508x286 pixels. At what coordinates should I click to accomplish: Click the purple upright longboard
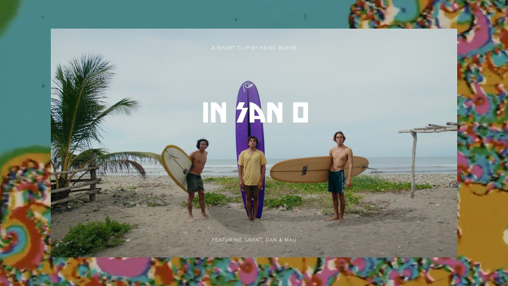250,149
